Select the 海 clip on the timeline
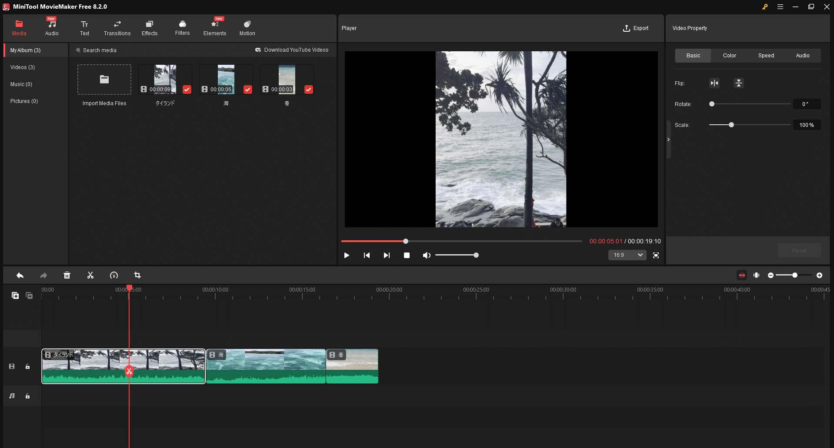Viewport: 834px width, 448px height. click(x=266, y=366)
